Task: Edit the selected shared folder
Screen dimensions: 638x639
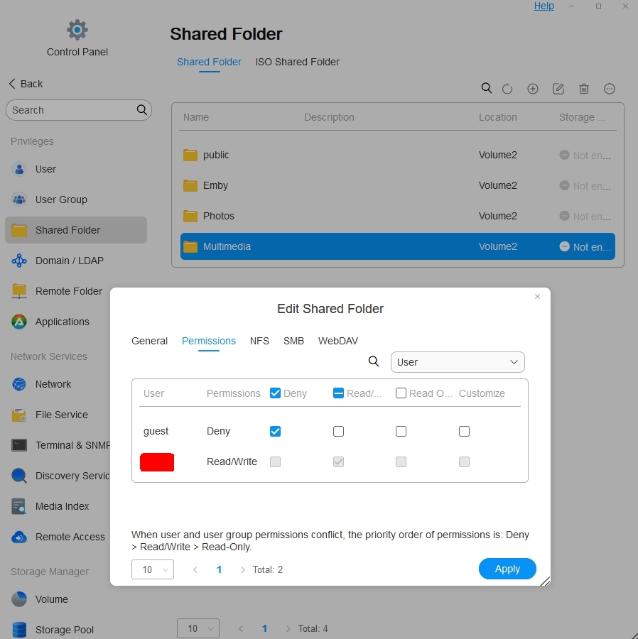Action: click(x=558, y=89)
